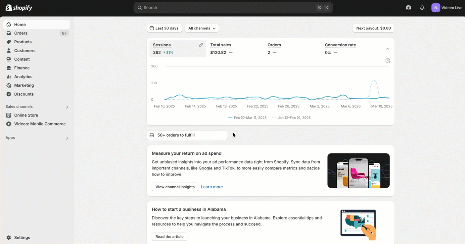Viewport: 465px width, 244px height.
Task: Expand the Sales channels section
Action: point(67,107)
